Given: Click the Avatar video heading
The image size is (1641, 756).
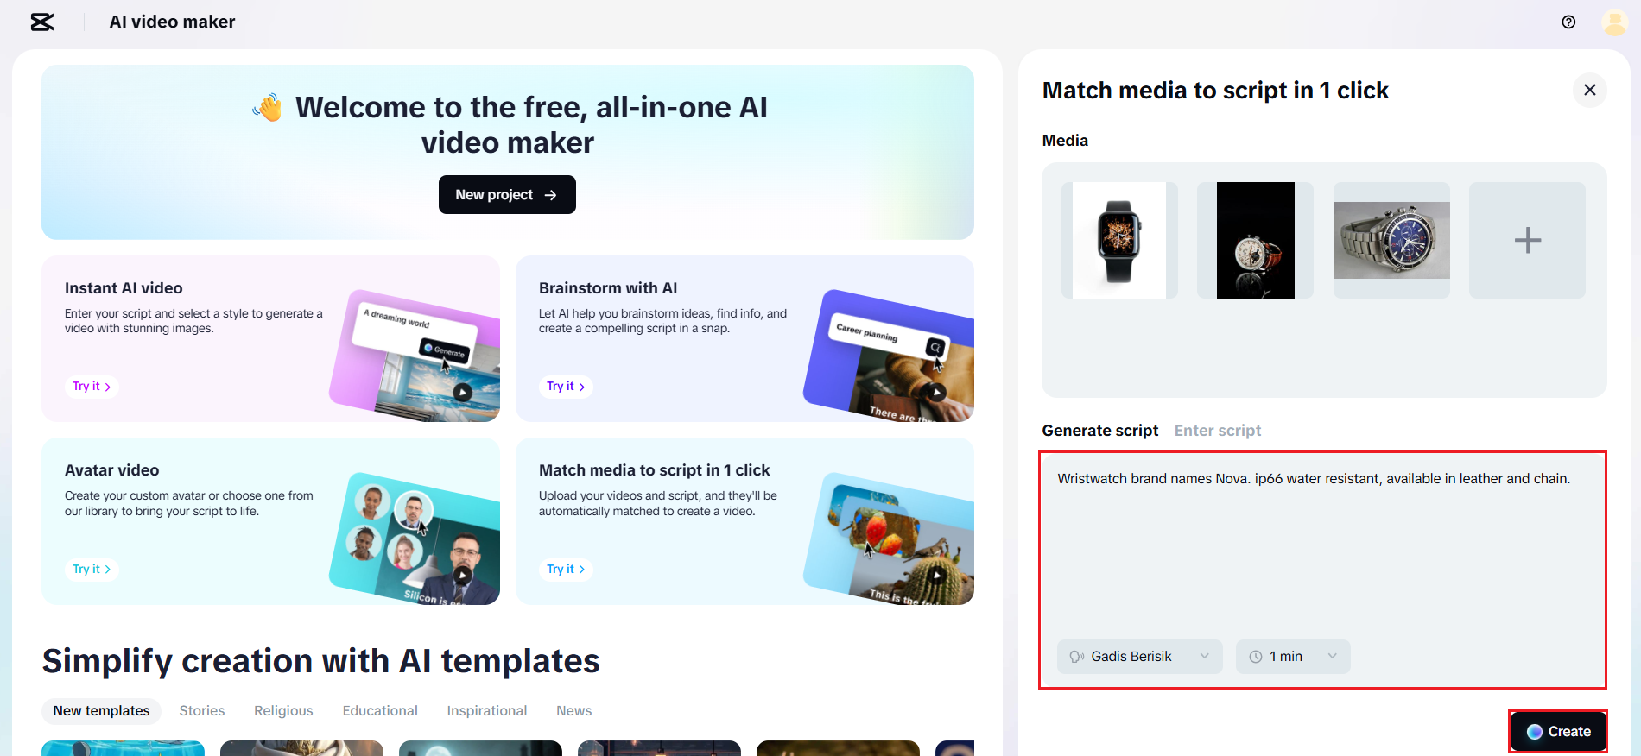Looking at the screenshot, I should point(112,470).
